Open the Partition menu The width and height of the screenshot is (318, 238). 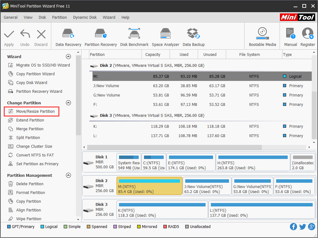click(59, 17)
